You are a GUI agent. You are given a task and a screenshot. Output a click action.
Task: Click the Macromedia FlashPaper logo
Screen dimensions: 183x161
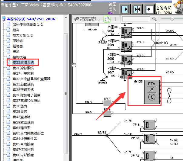(87, 19)
